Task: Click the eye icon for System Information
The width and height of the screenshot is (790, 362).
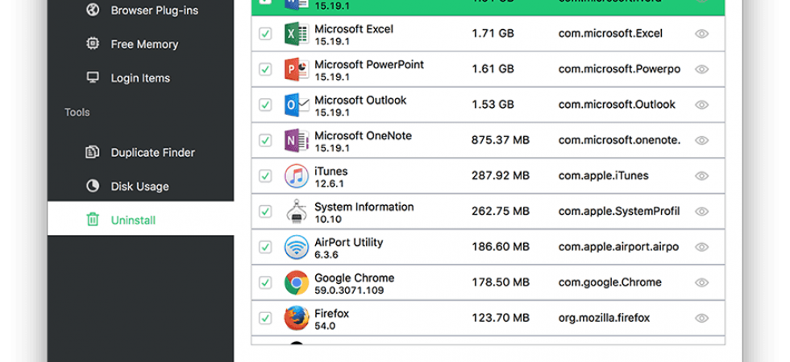Action: [701, 212]
